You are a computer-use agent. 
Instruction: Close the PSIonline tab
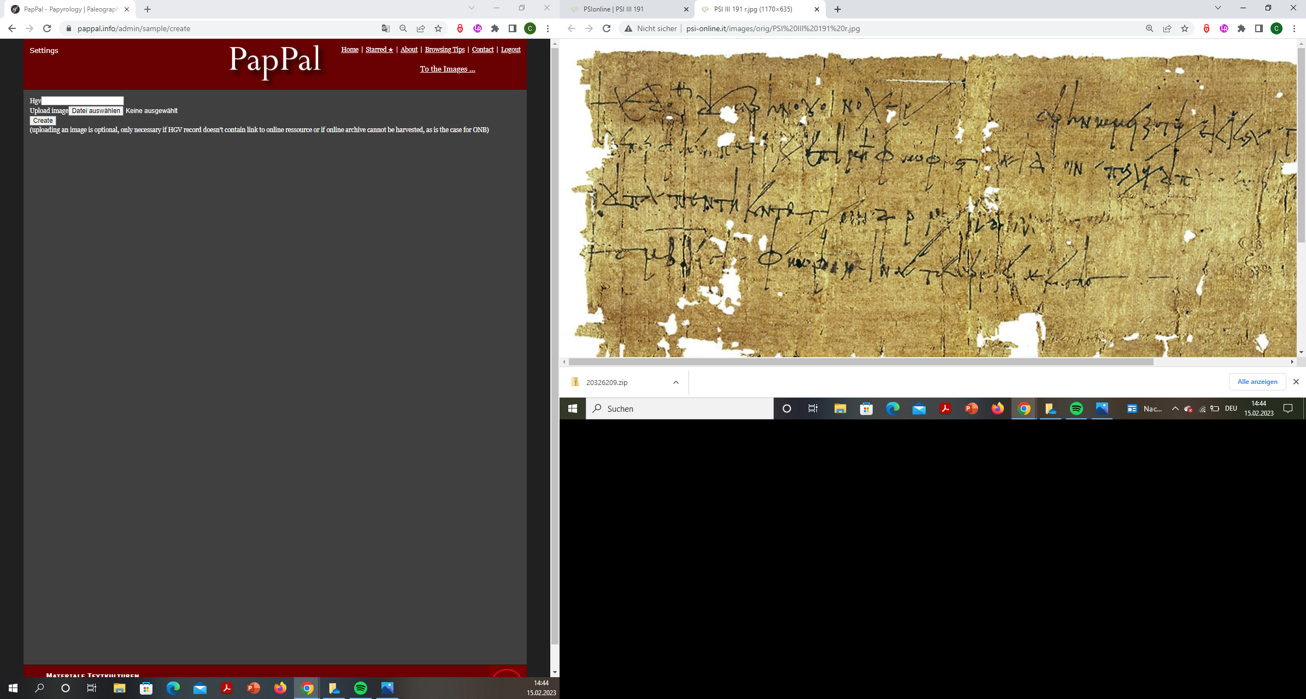[x=686, y=9]
